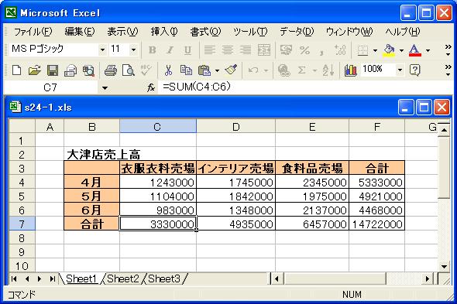Click the yellow fill color bucket
457x304 pixels.
click(389, 50)
